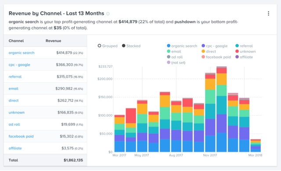The width and height of the screenshot is (281, 171).
Task: Toggle the organic search legend dot
Action: (169, 46)
